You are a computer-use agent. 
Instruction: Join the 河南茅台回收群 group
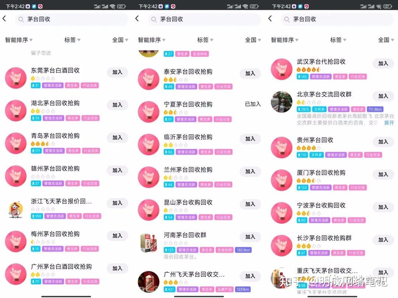[250, 237]
